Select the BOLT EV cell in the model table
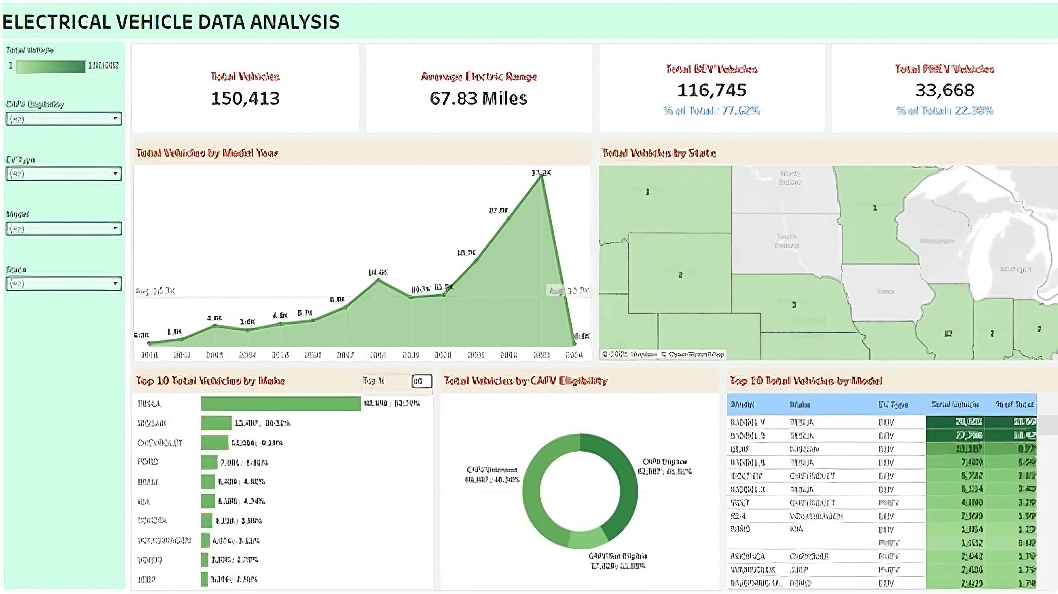The image size is (1058, 594). click(x=746, y=476)
